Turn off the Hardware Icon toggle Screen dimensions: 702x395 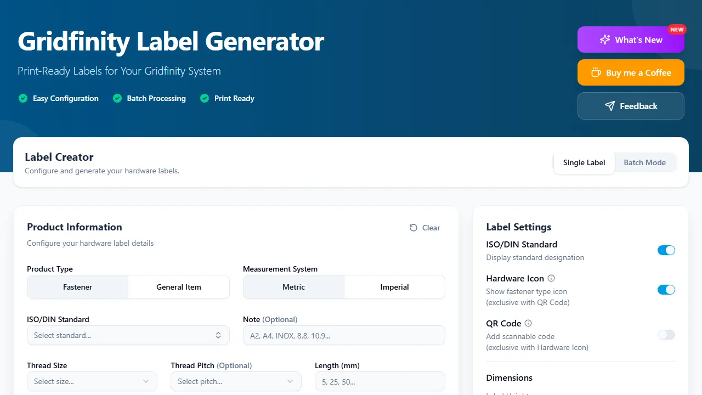666,290
